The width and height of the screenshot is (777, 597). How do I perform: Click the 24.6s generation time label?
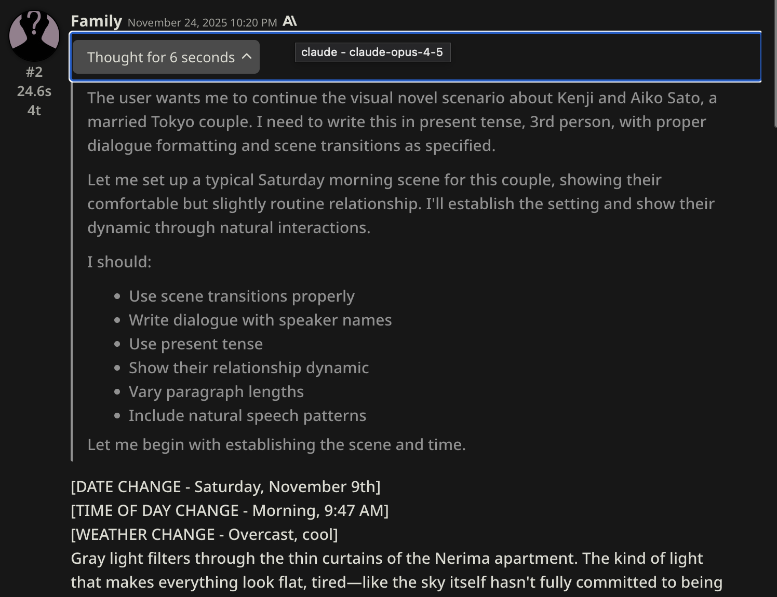pyautogui.click(x=34, y=91)
